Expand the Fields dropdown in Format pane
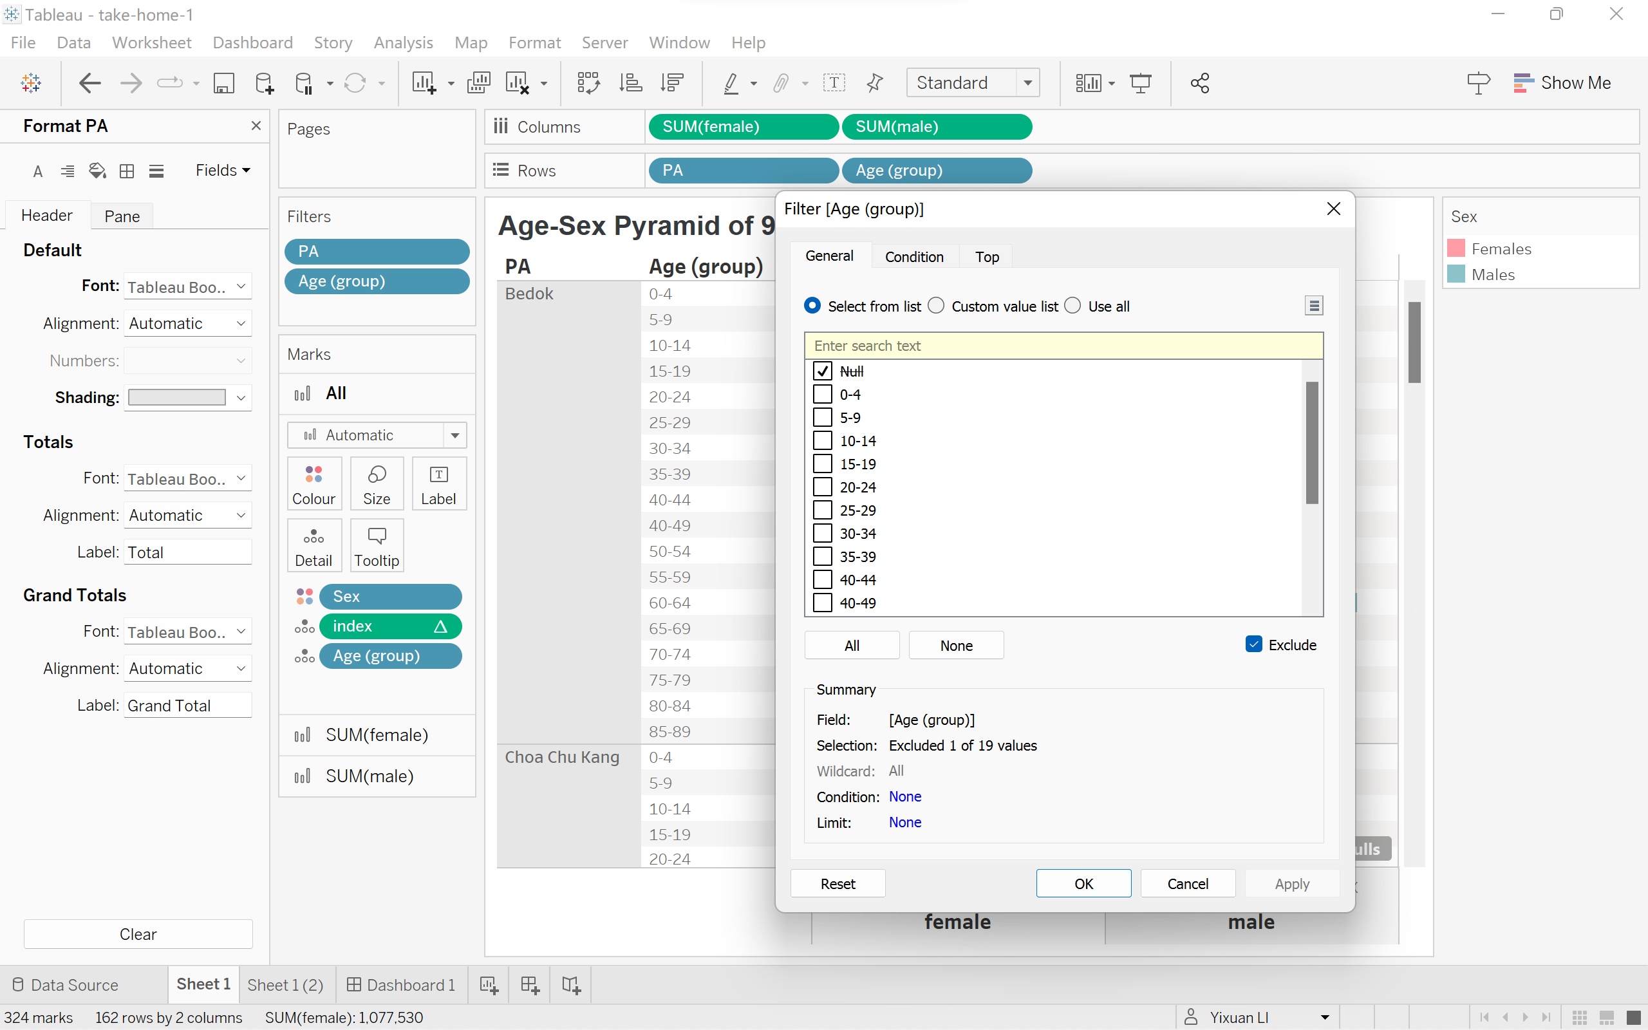 point(223,171)
